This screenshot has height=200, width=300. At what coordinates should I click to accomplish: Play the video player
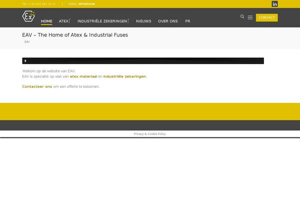coord(25,61)
